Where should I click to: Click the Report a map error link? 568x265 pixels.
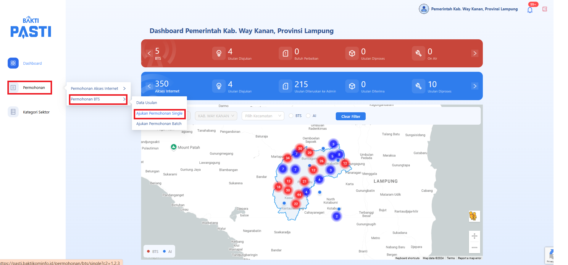pyautogui.click(x=469, y=258)
